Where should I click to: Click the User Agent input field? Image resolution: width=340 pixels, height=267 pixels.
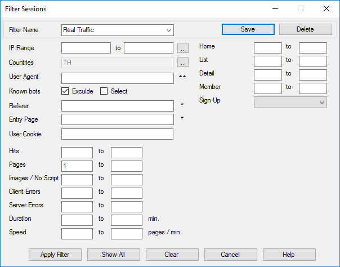(x=118, y=78)
